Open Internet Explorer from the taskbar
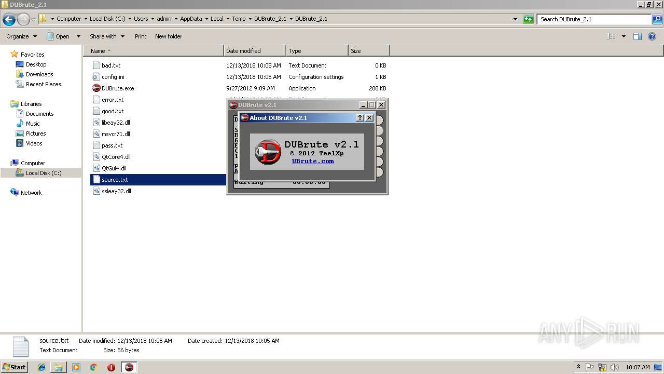The width and height of the screenshot is (664, 374). coord(41,367)
